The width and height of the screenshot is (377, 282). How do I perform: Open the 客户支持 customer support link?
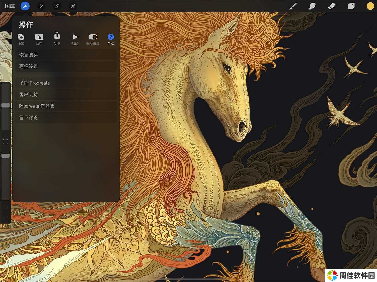click(x=65, y=95)
